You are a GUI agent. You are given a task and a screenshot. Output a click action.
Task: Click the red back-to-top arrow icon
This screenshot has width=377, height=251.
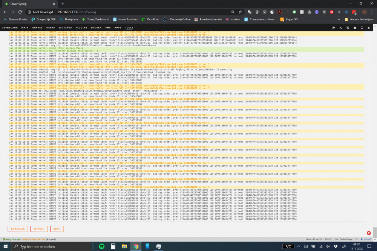pyautogui.click(x=369, y=233)
